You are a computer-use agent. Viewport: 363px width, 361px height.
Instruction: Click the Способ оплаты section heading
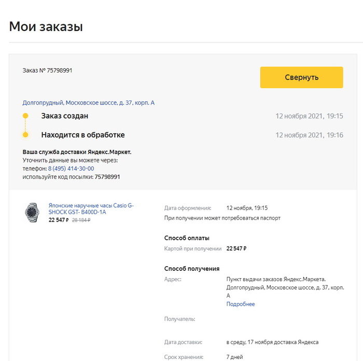tap(187, 238)
